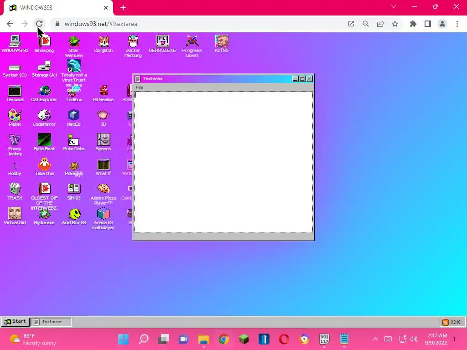Screen dimensions: 467x350
Task: Minimize the Textarea window
Action: click(x=295, y=78)
